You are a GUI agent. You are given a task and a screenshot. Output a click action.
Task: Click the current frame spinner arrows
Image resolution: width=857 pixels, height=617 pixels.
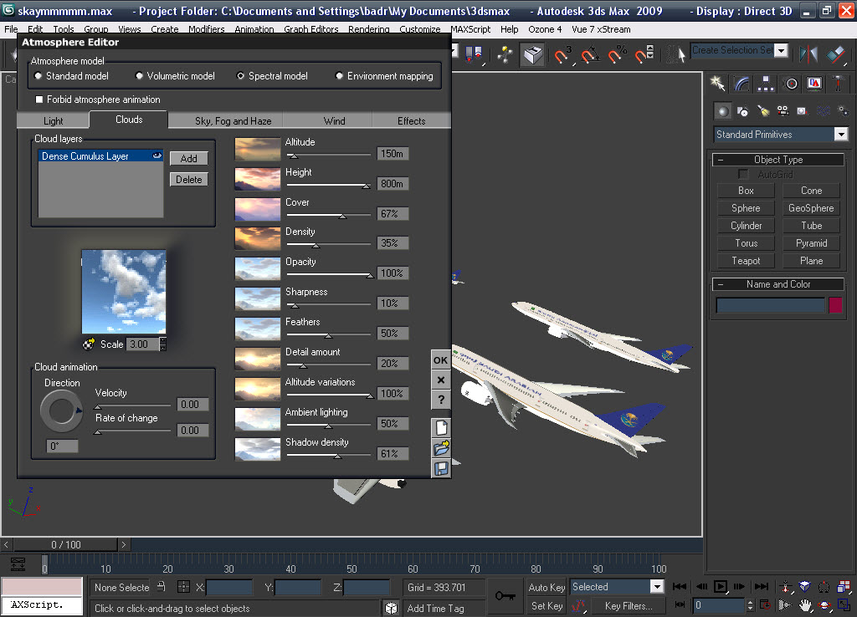[750, 605]
